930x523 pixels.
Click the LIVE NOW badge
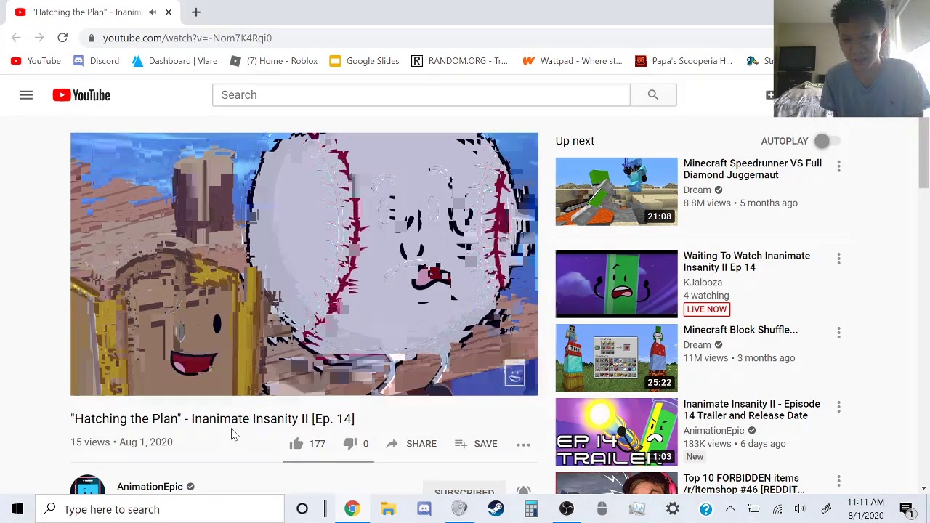[706, 309]
